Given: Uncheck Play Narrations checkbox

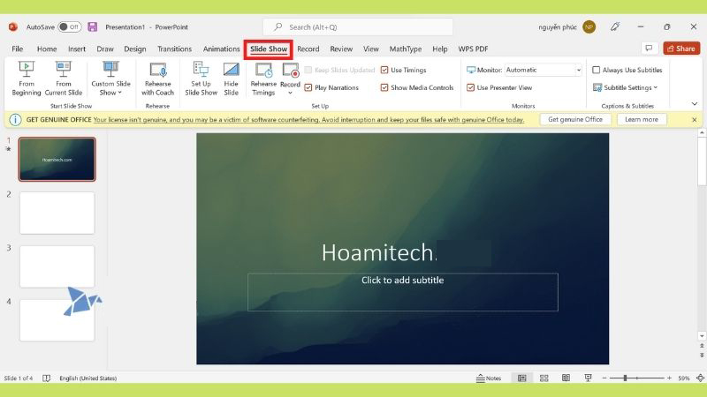Looking at the screenshot, I should [308, 87].
